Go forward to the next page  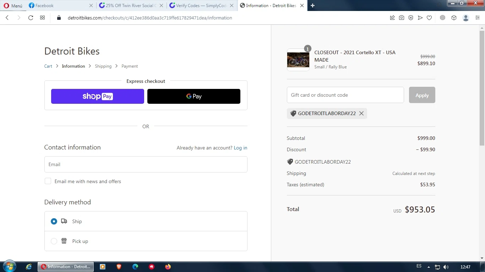coord(19,18)
